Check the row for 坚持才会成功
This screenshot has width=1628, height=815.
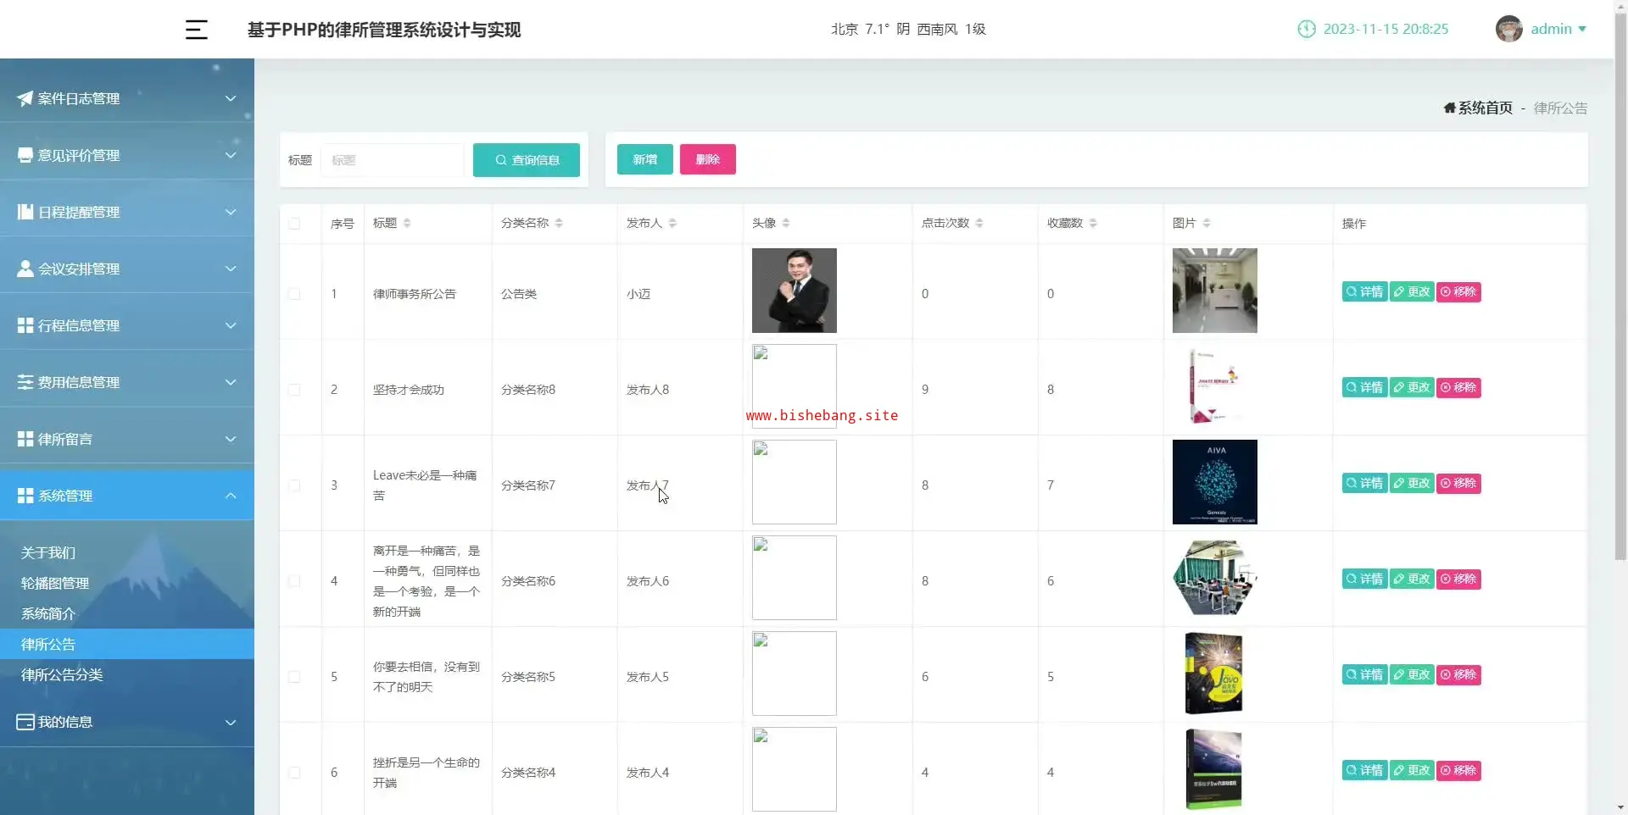294,390
